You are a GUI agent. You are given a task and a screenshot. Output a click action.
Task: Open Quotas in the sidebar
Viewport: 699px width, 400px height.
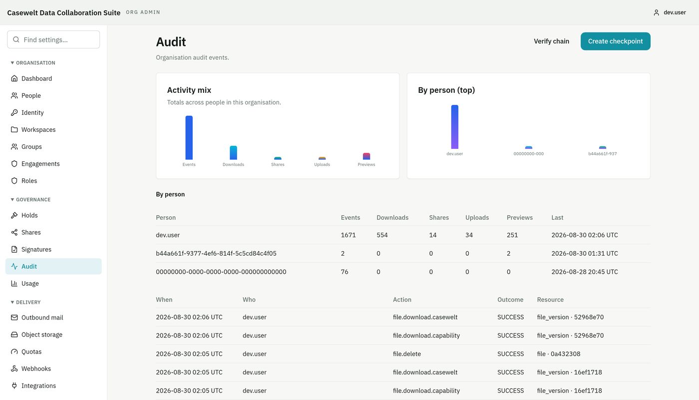tap(53, 352)
